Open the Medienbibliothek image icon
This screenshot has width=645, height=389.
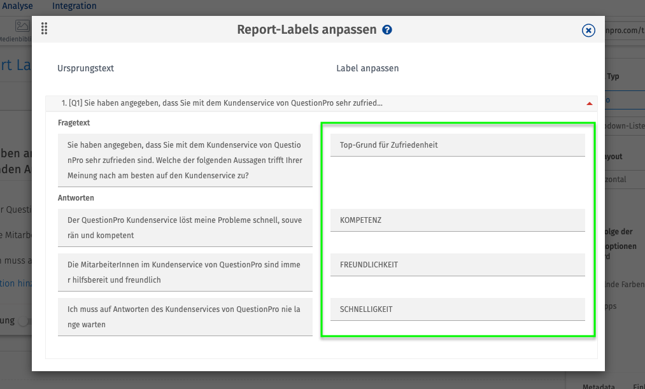[x=22, y=26]
